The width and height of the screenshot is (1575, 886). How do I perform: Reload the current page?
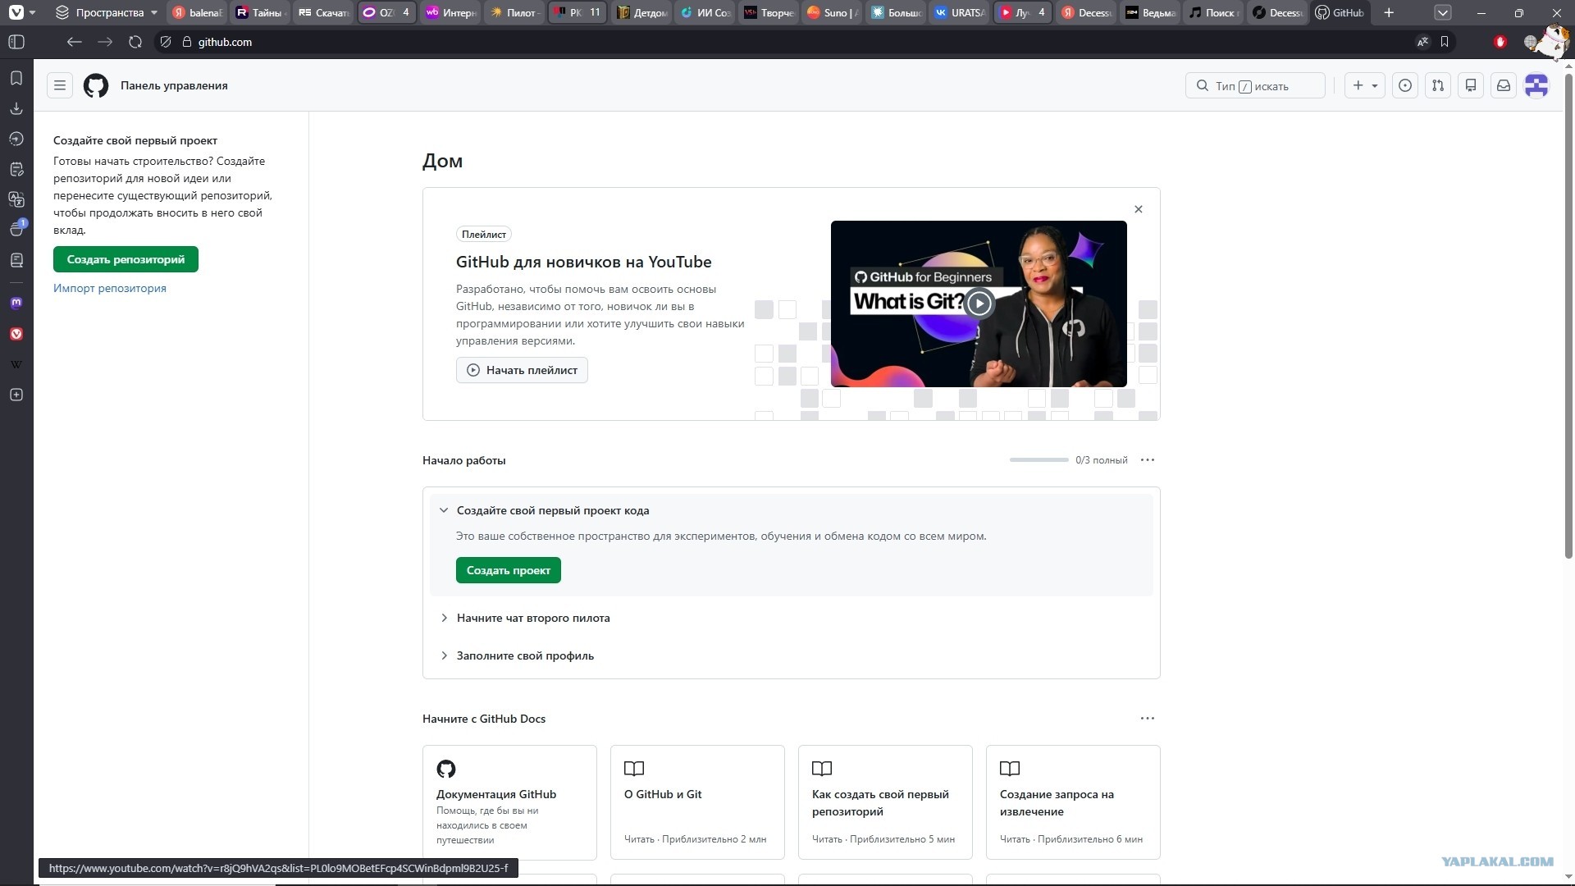click(x=135, y=42)
